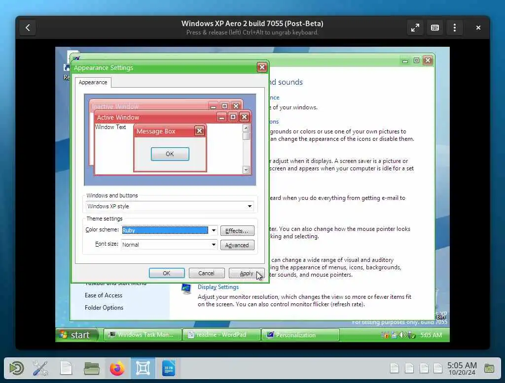This screenshot has width=505, height=383.
Task: Open the host panel clock showing 10/20/24
Action: (x=462, y=369)
